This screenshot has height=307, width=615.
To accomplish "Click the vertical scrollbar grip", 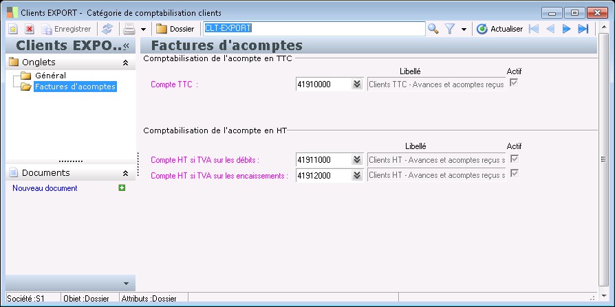I will [603, 159].
